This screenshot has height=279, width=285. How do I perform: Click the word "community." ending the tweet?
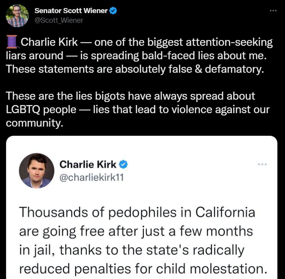pos(35,123)
